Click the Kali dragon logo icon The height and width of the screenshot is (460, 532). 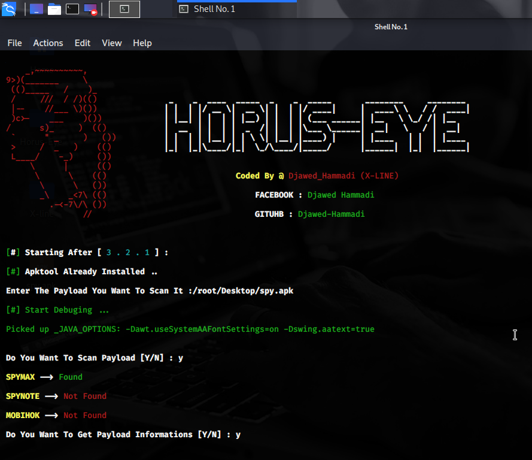click(8, 9)
